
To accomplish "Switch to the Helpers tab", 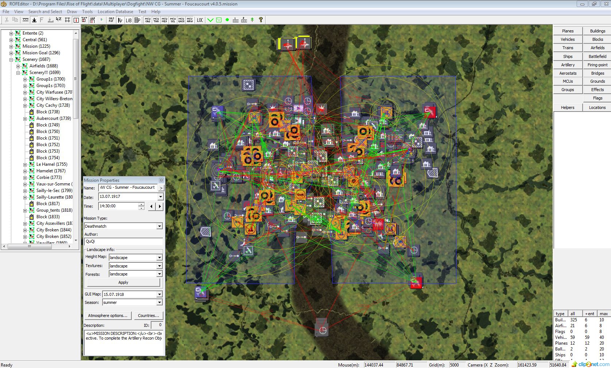I will click(568, 107).
